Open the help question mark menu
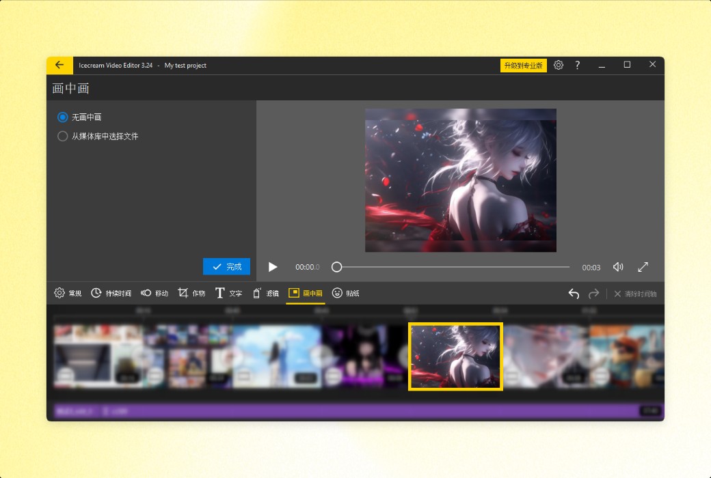The image size is (711, 478). [577, 64]
